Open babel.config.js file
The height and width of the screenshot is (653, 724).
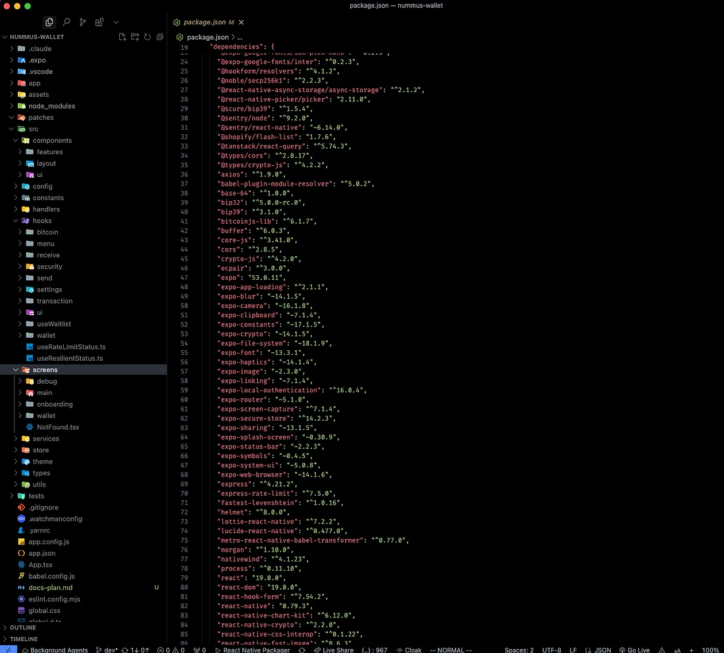pyautogui.click(x=83, y=577)
